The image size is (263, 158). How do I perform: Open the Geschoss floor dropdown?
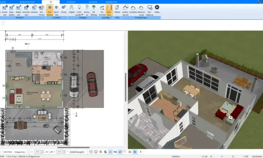21,152
